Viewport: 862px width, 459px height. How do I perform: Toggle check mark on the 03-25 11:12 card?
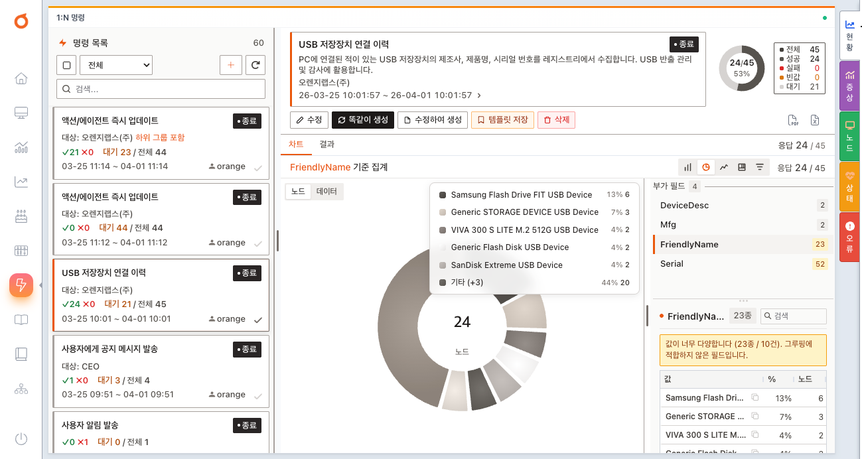pyautogui.click(x=258, y=243)
